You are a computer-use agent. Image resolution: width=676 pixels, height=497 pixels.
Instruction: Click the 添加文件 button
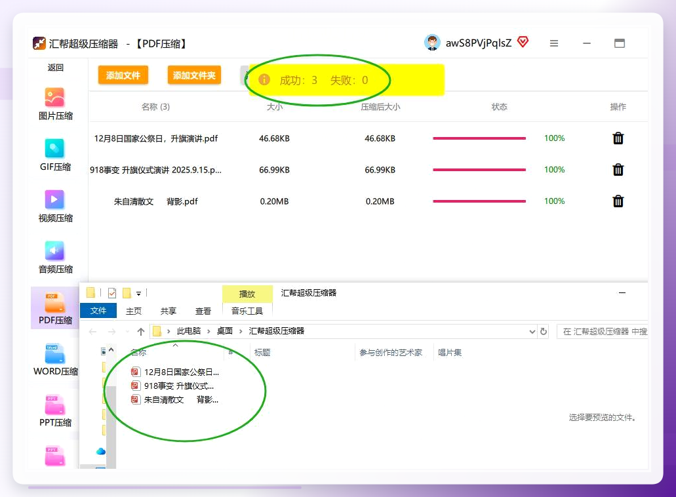click(x=123, y=75)
